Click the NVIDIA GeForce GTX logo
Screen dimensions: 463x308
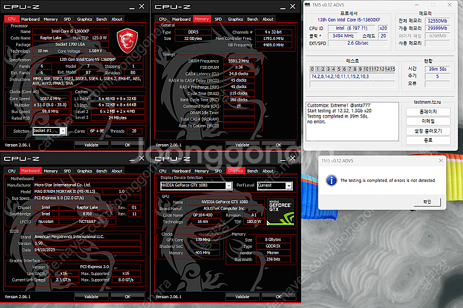(x=280, y=212)
